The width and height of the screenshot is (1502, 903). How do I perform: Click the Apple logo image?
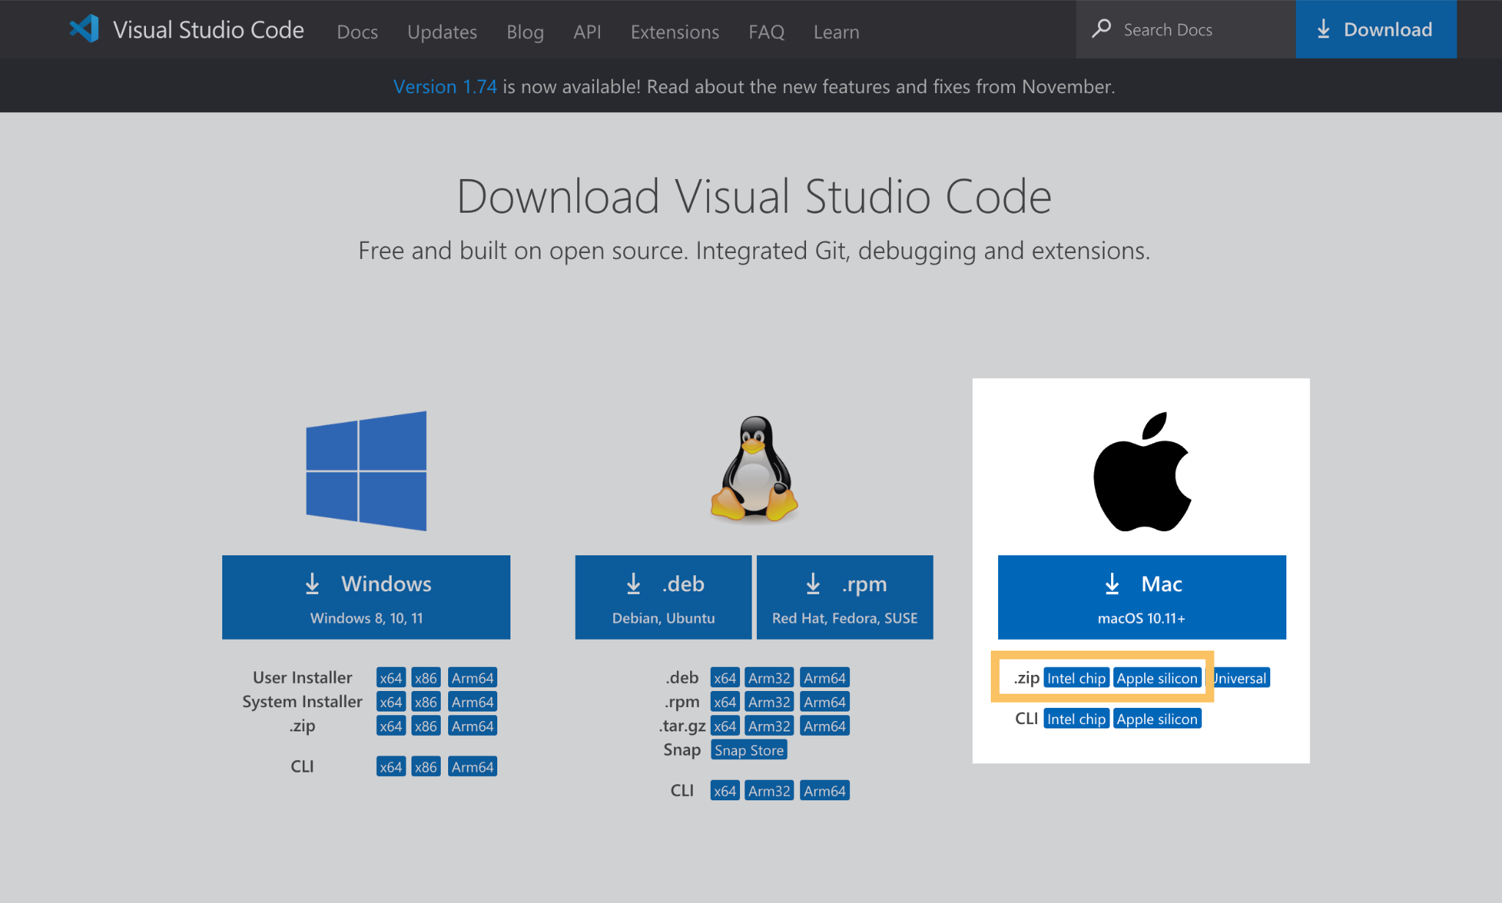1141,469
